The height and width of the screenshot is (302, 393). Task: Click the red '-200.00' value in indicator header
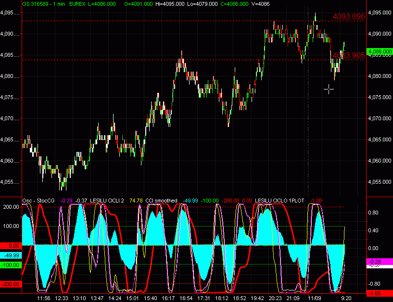pyautogui.click(x=230, y=201)
